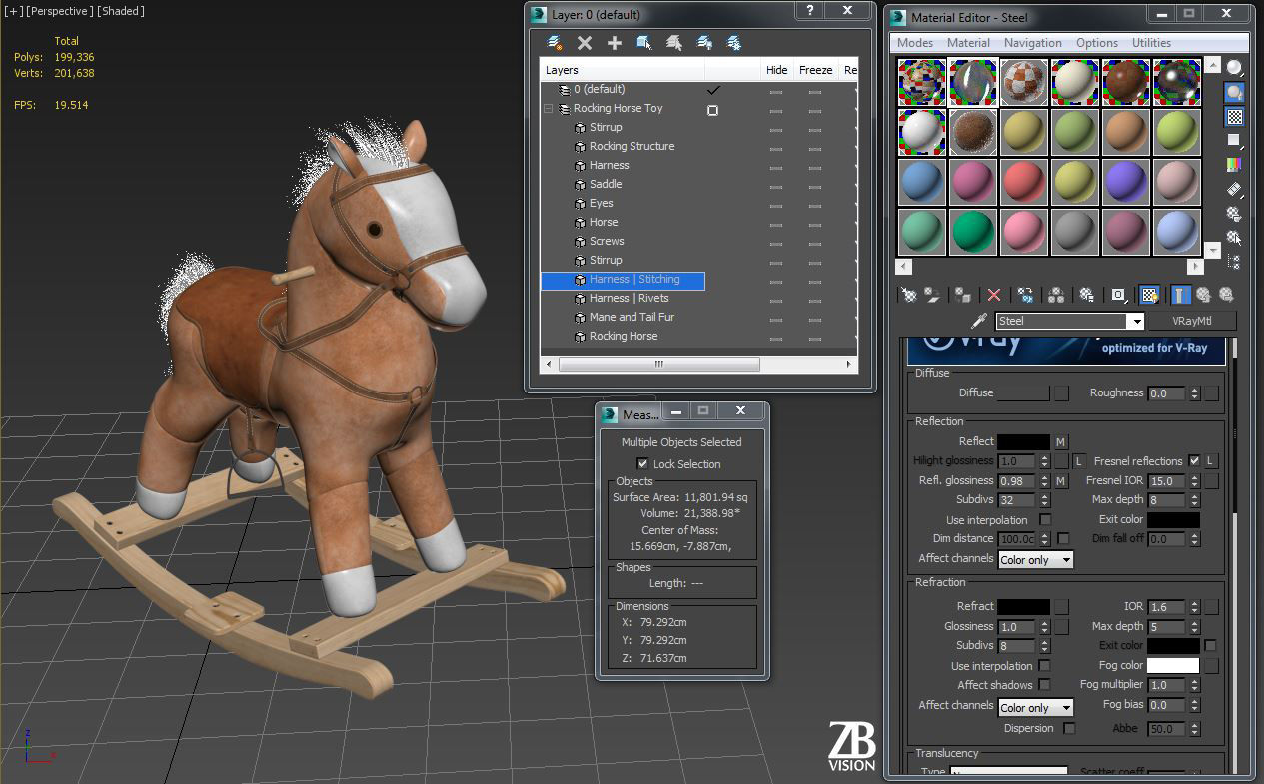Open [Perspective] viewport view menu

pyautogui.click(x=60, y=11)
